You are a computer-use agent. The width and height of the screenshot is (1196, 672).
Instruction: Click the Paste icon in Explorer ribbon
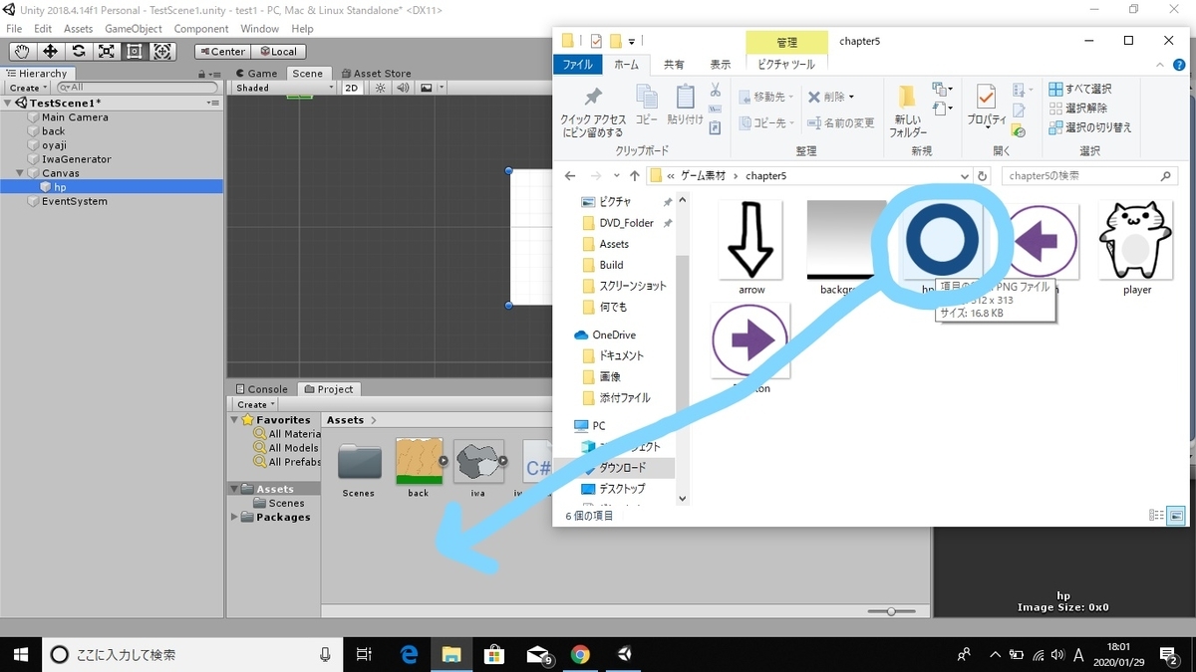[x=685, y=105]
